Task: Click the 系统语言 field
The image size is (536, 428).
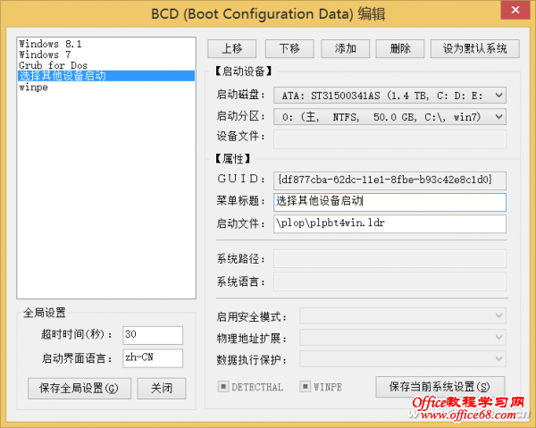Action: pyautogui.click(x=389, y=281)
